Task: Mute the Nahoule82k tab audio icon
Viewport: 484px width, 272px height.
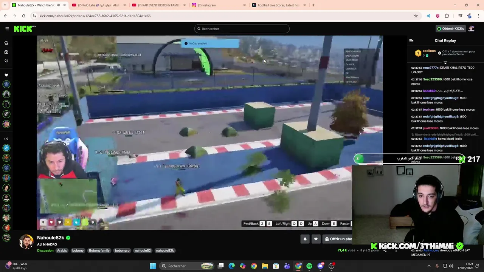Action: [x=58, y=5]
